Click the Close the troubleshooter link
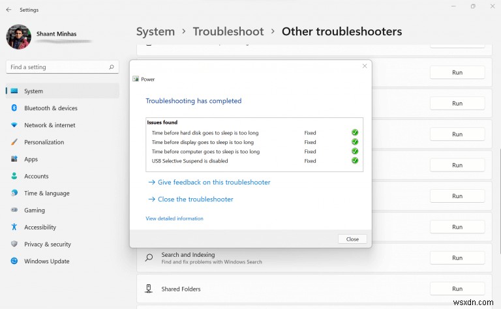The image size is (501, 309). (x=195, y=199)
